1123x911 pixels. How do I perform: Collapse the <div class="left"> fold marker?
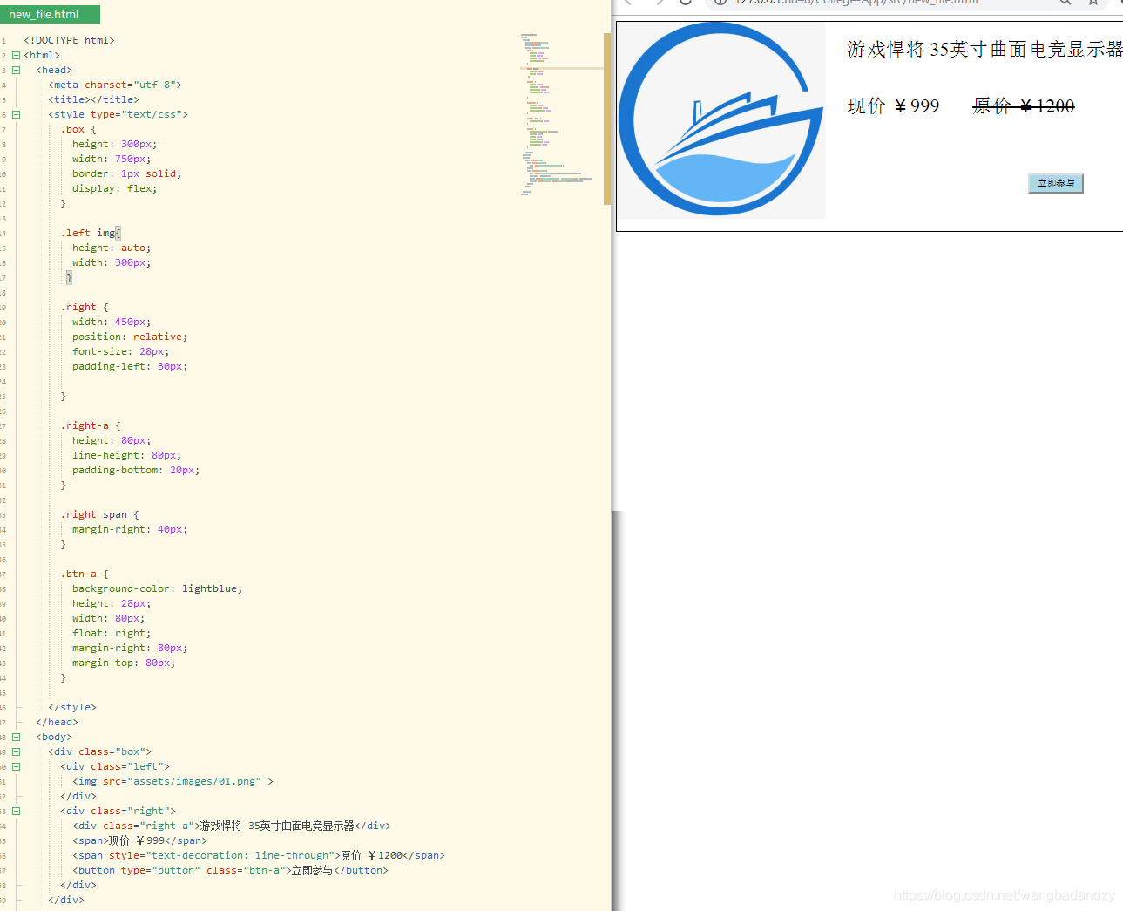click(16, 766)
